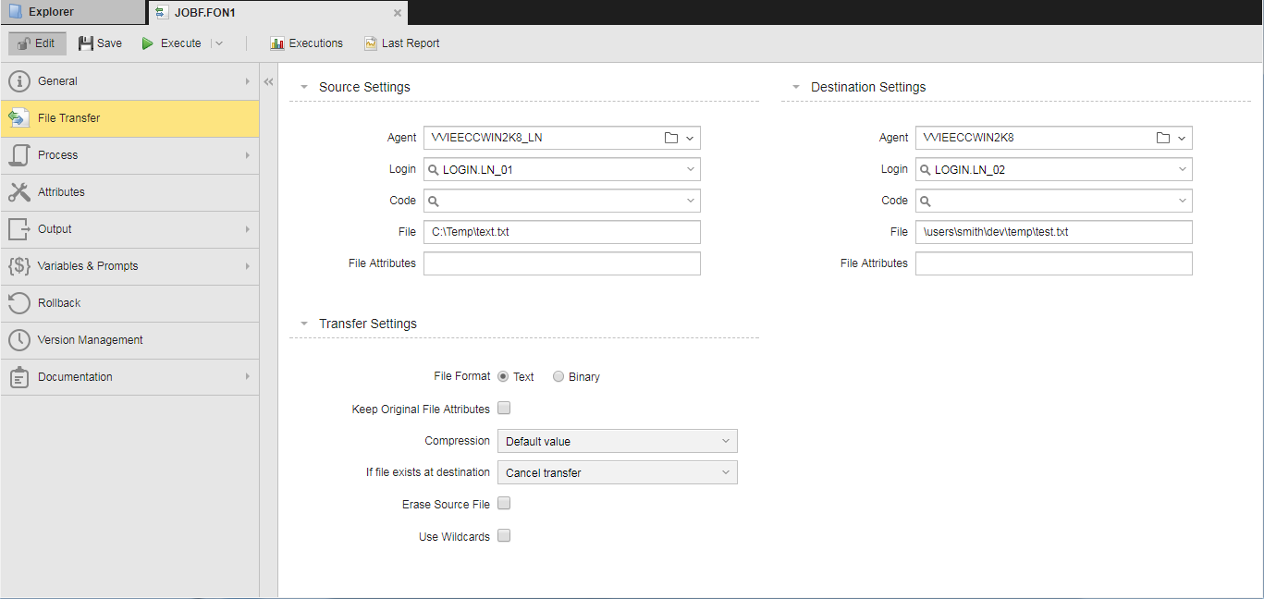1264x599 pixels.
Task: Click the General info icon
Action: click(x=19, y=81)
